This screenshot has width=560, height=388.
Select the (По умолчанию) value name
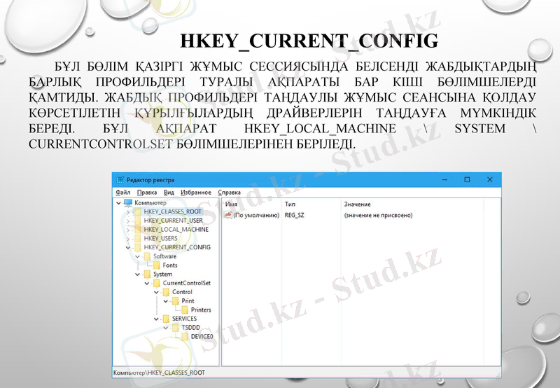[256, 215]
